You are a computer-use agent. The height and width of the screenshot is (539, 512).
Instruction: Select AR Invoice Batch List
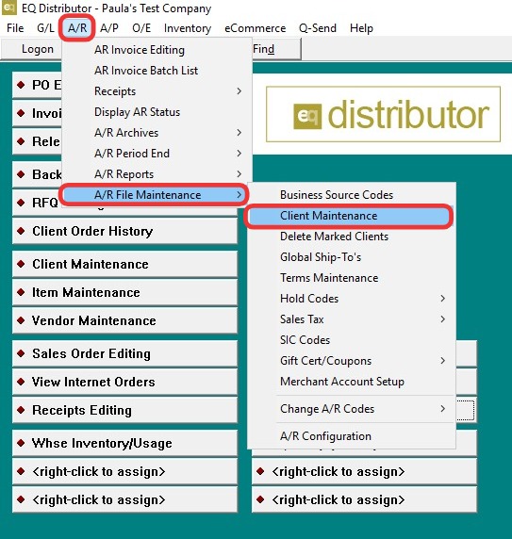point(157,71)
